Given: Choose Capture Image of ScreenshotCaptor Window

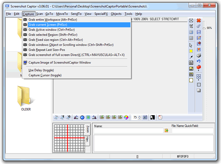Looking at the screenshot, I should [77, 62].
